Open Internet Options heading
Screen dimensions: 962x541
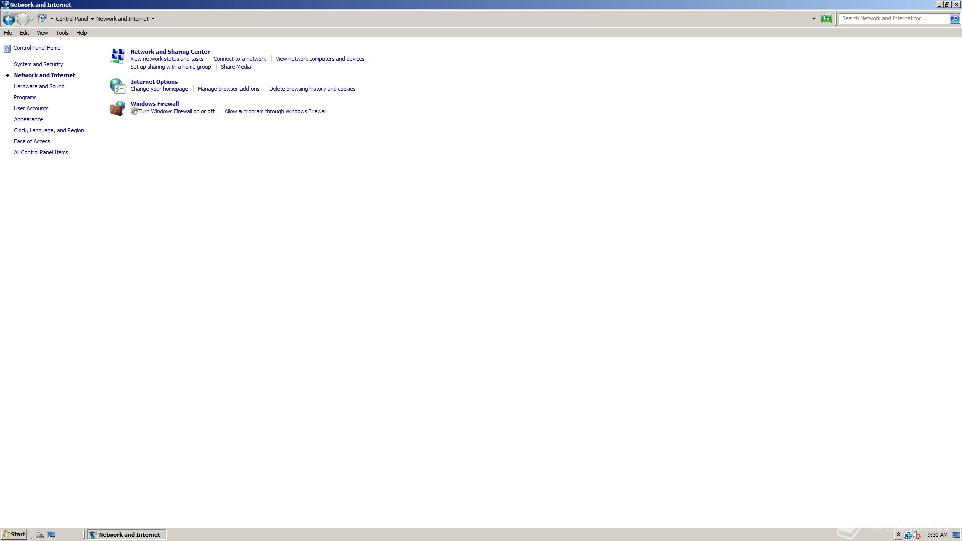pyautogui.click(x=154, y=82)
